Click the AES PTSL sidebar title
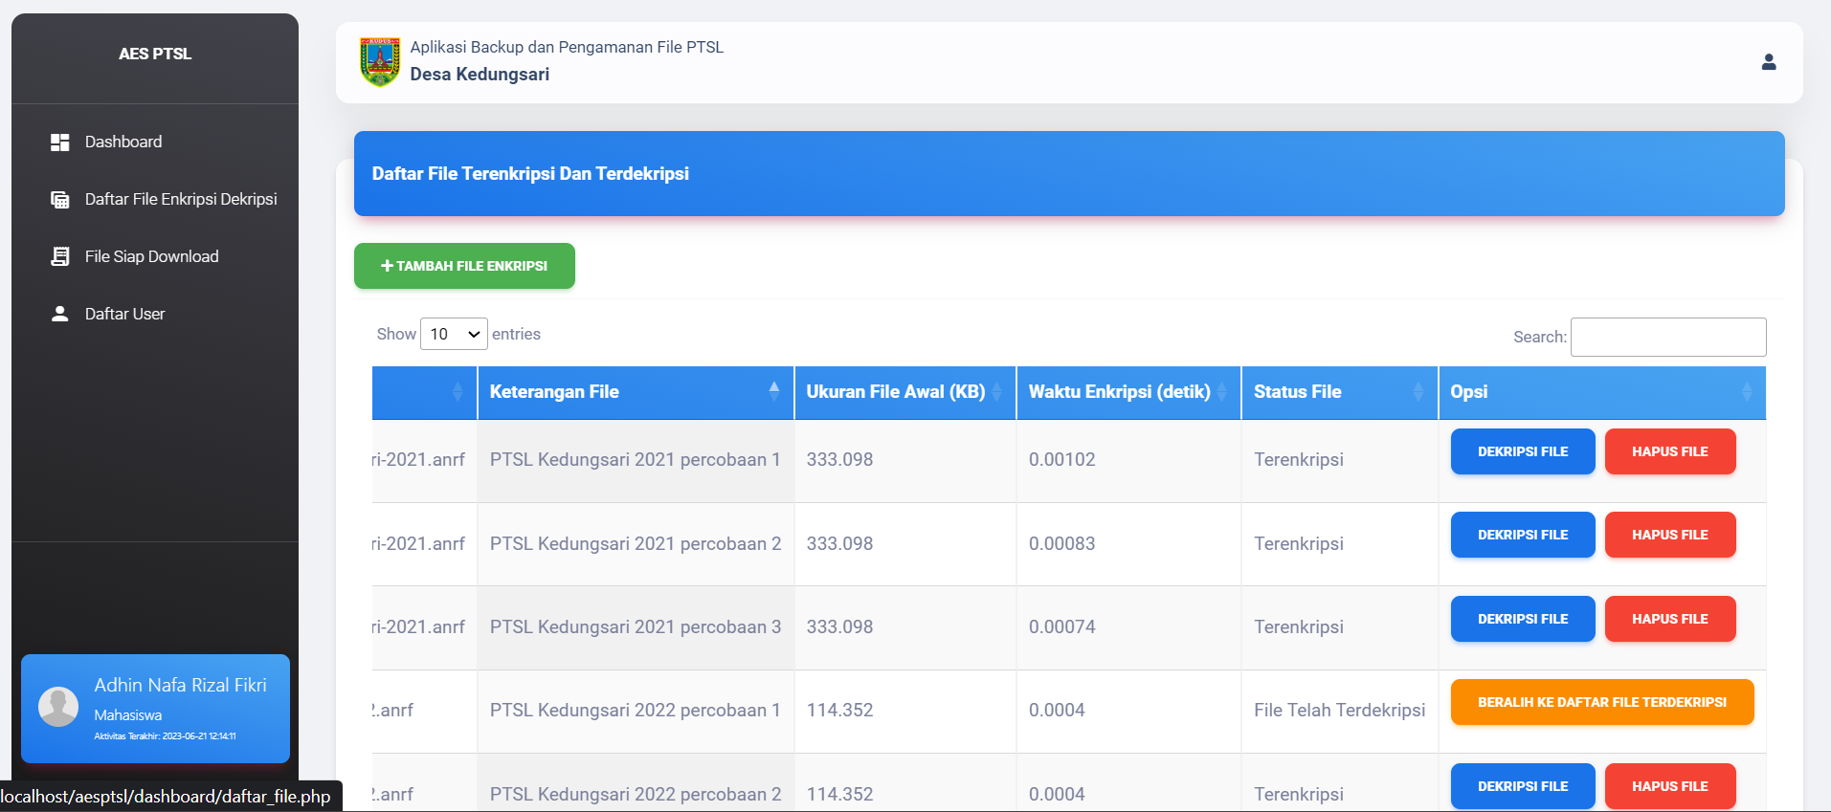Image resolution: width=1831 pixels, height=812 pixels. click(x=155, y=54)
